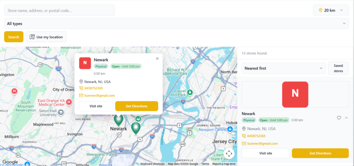Click the Maplewood map label
This screenshot has width=354, height=166.
pos(43,124)
